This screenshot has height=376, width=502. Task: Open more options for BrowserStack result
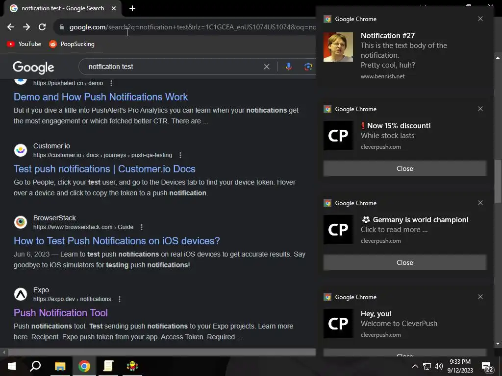[x=142, y=227]
